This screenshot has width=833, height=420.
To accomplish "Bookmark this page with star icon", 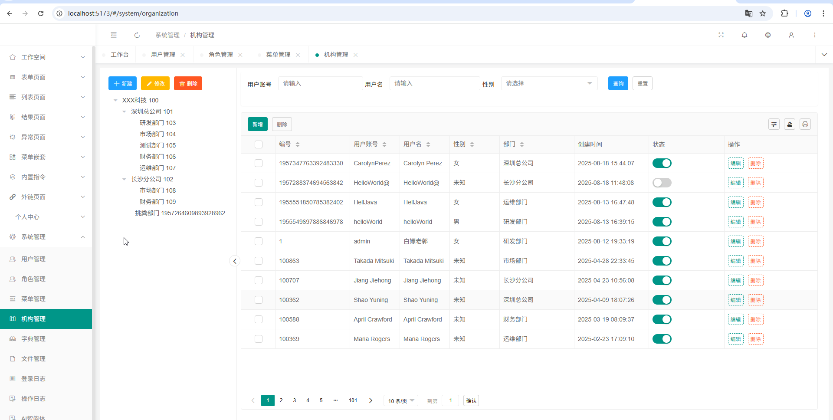I will tap(763, 13).
